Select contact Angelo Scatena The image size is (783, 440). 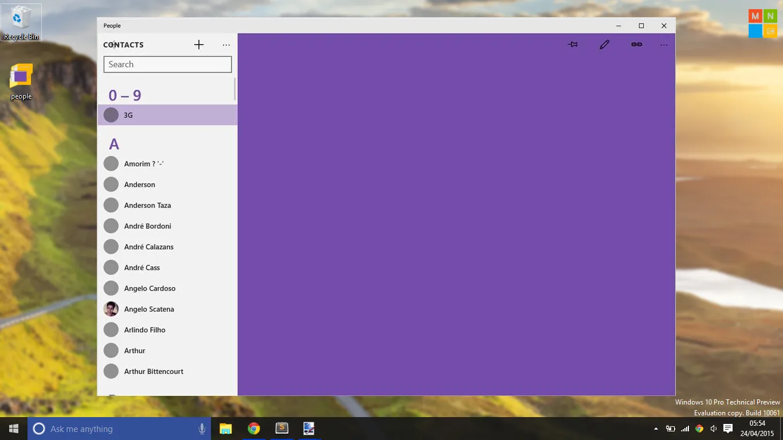coord(167,309)
